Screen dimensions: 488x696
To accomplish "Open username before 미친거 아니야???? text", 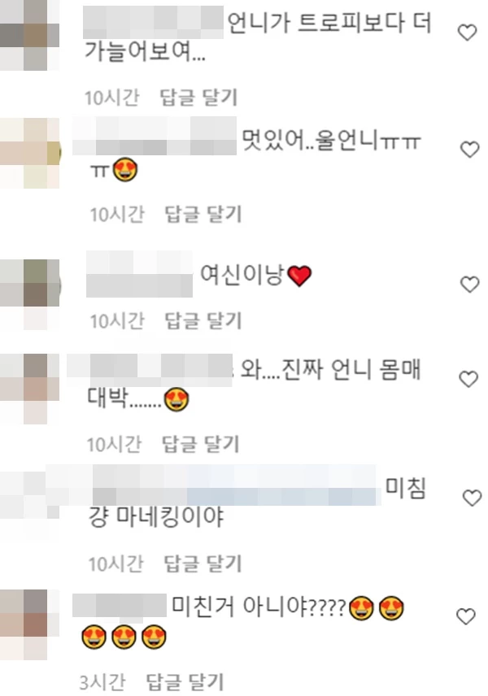I will (x=120, y=607).
